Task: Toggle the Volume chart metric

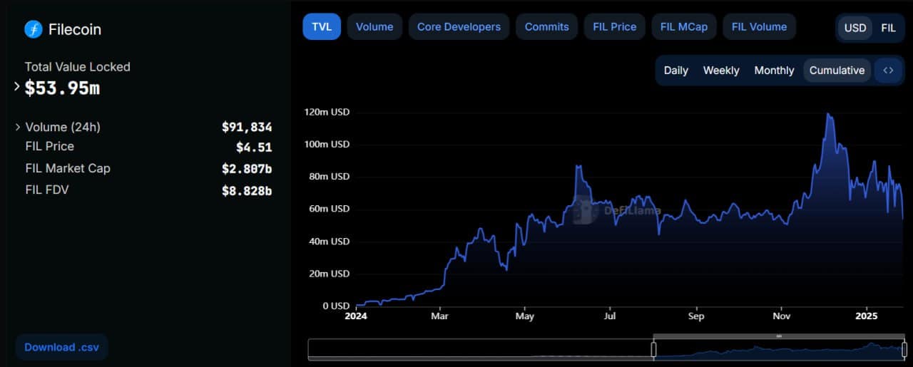Action: pos(374,26)
